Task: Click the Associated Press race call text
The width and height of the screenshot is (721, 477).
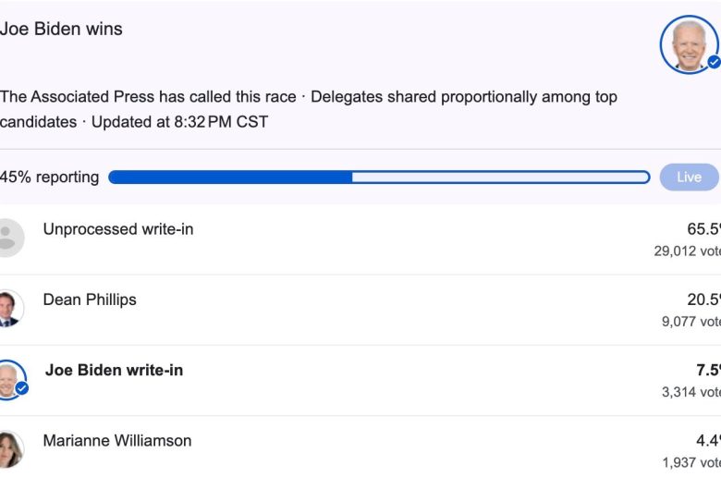Action: tap(148, 97)
